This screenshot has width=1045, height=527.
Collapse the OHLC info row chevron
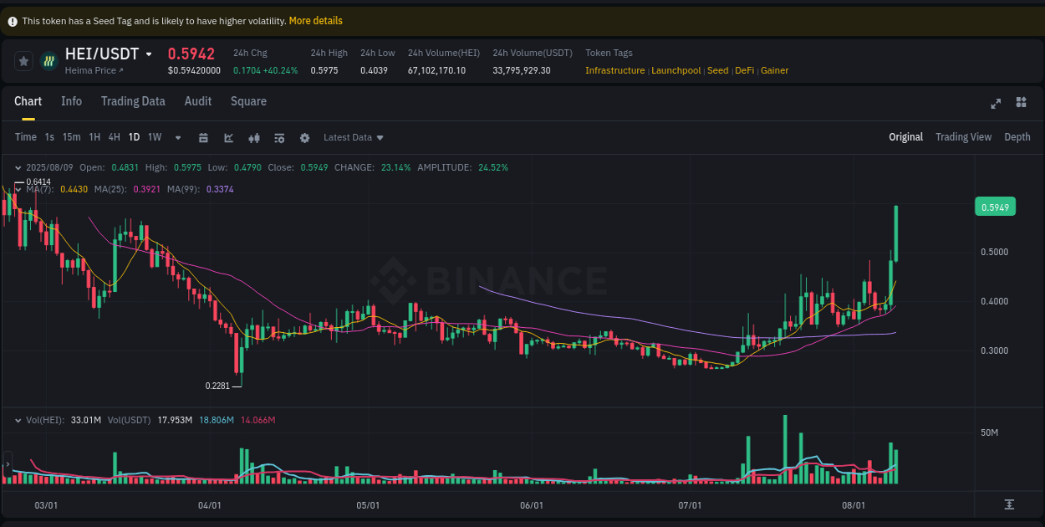[18, 166]
